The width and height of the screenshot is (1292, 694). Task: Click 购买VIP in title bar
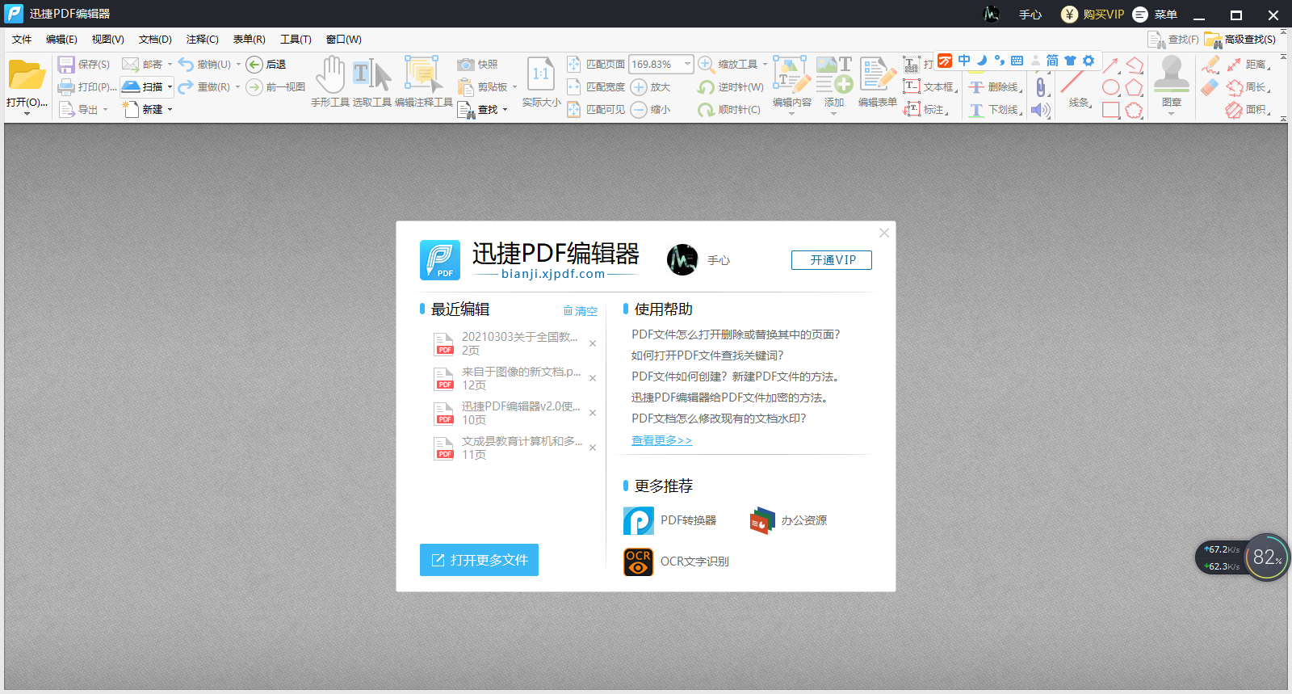click(1092, 15)
